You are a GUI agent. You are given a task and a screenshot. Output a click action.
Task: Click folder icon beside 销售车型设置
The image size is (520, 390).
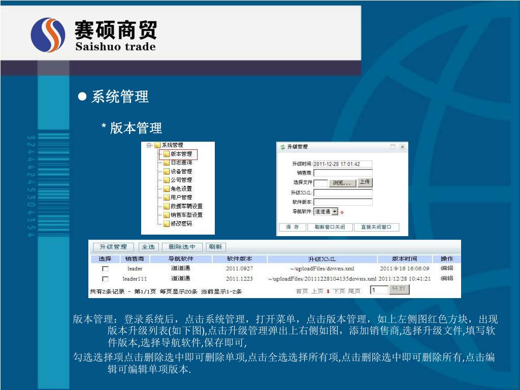tap(166, 215)
